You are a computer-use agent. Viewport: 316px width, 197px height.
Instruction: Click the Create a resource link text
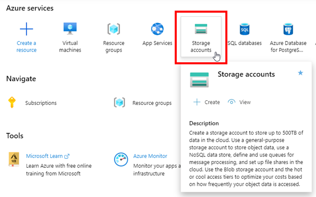pos(26,47)
